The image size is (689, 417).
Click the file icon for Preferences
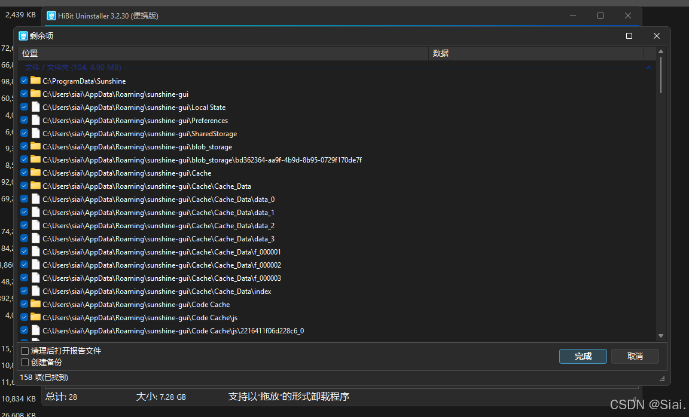click(x=36, y=120)
